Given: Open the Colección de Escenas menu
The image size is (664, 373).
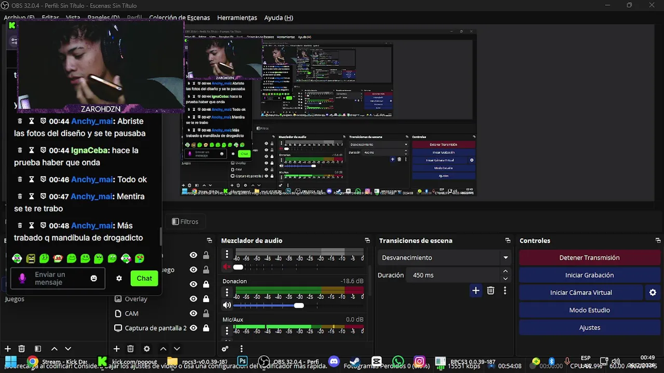Looking at the screenshot, I should [x=179, y=18].
